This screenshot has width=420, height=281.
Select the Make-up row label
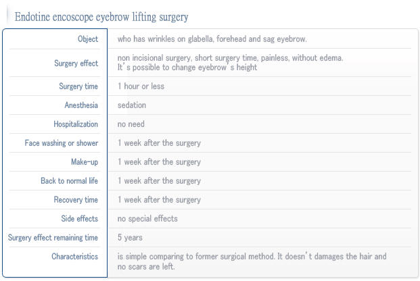pyautogui.click(x=85, y=162)
